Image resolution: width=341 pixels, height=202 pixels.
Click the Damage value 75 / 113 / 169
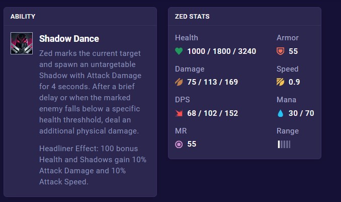coord(212,82)
